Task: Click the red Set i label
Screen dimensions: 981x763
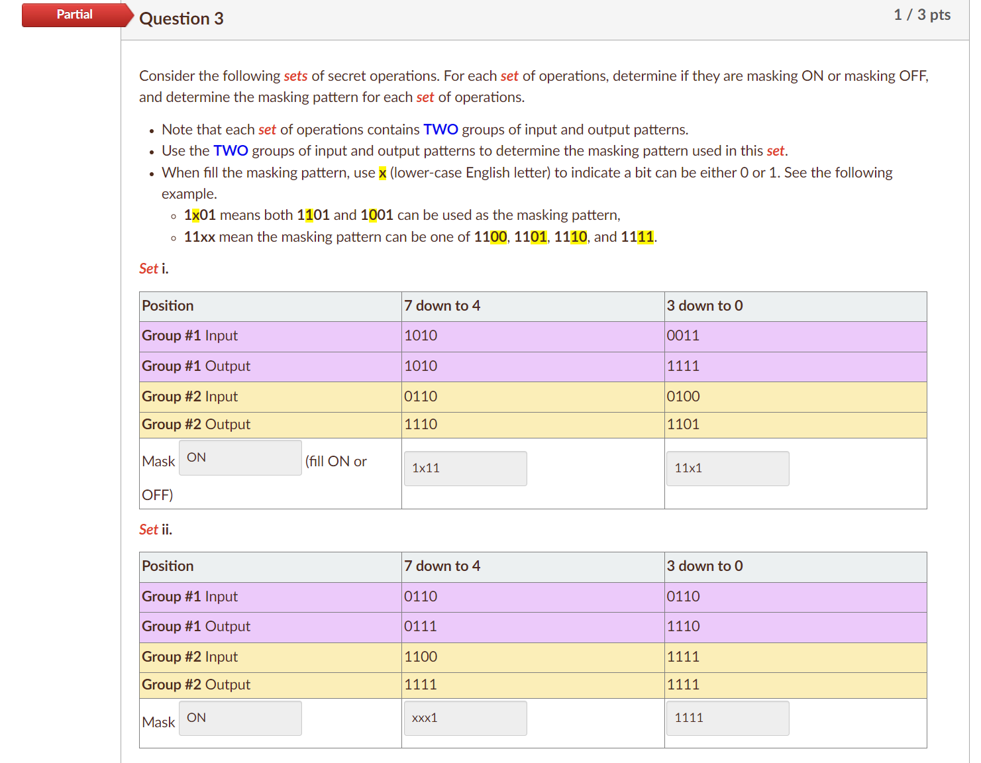Action: [x=149, y=268]
